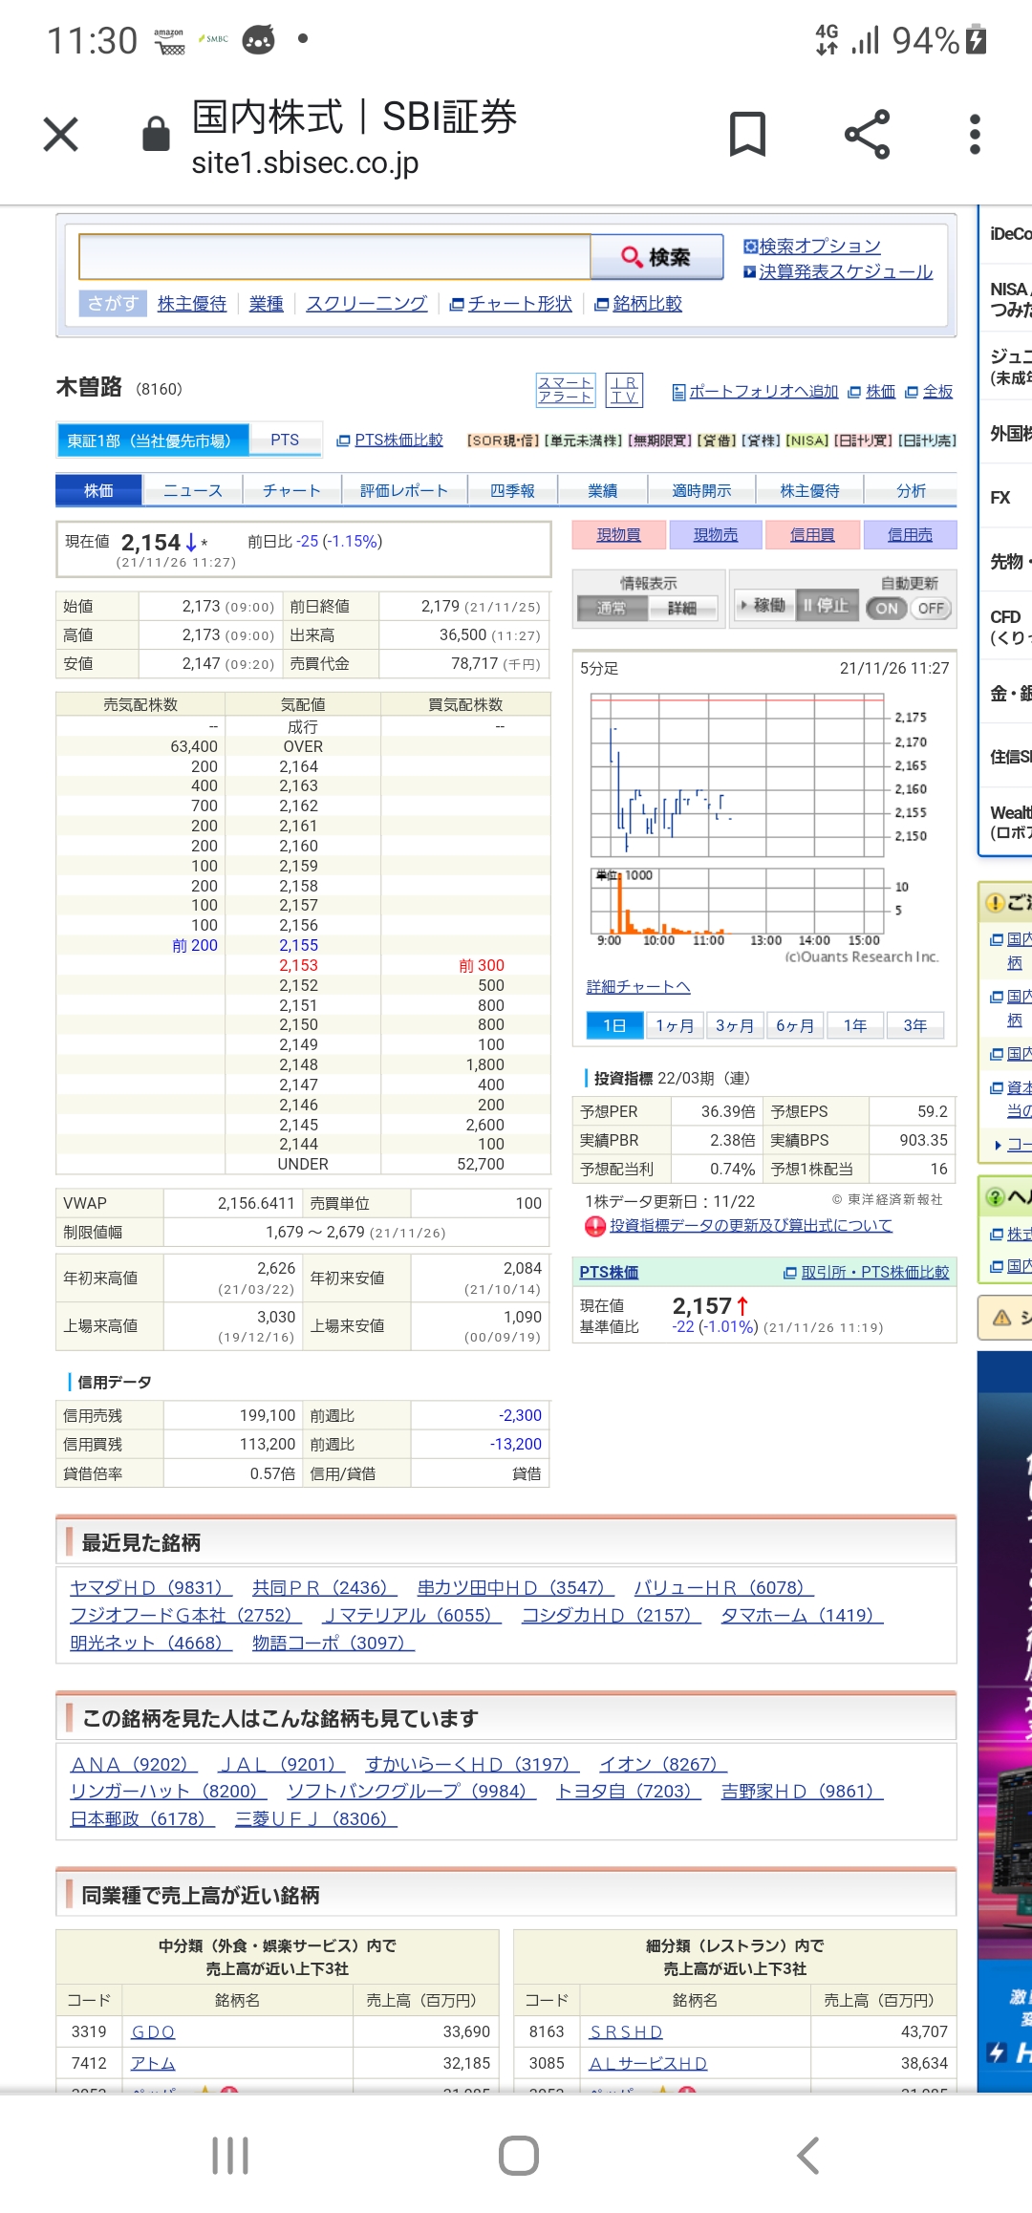Open 共同PR (2436) stock link
This screenshot has height=2213, width=1032.
coord(324,1587)
